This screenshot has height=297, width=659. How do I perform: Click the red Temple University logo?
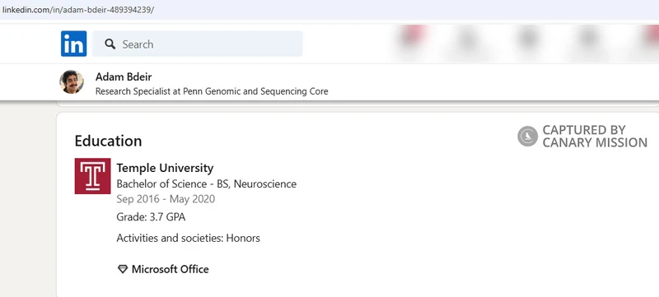92,176
